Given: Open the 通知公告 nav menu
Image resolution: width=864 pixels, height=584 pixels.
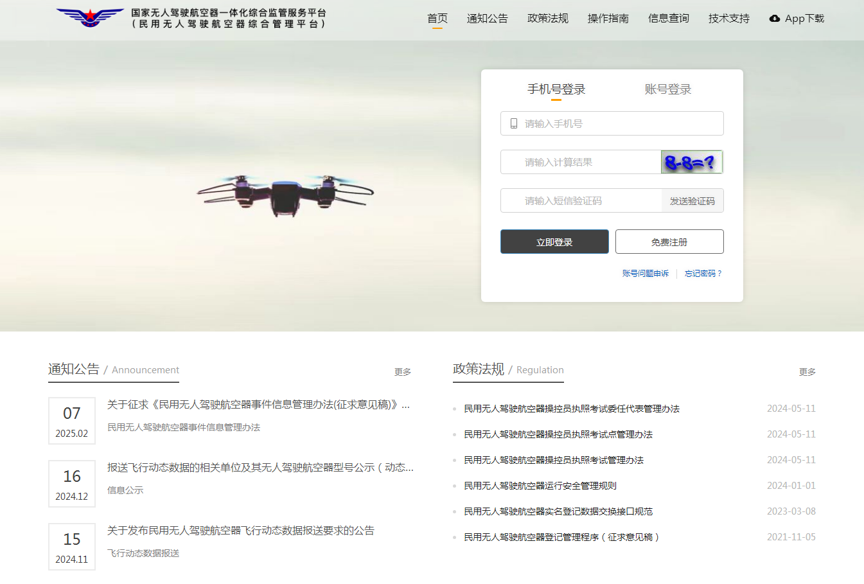Looking at the screenshot, I should 488,19.
